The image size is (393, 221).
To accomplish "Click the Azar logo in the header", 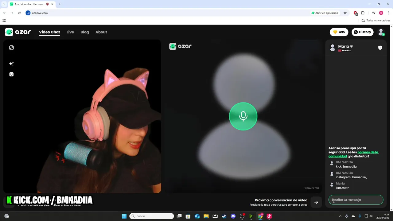I will [x=18, y=32].
